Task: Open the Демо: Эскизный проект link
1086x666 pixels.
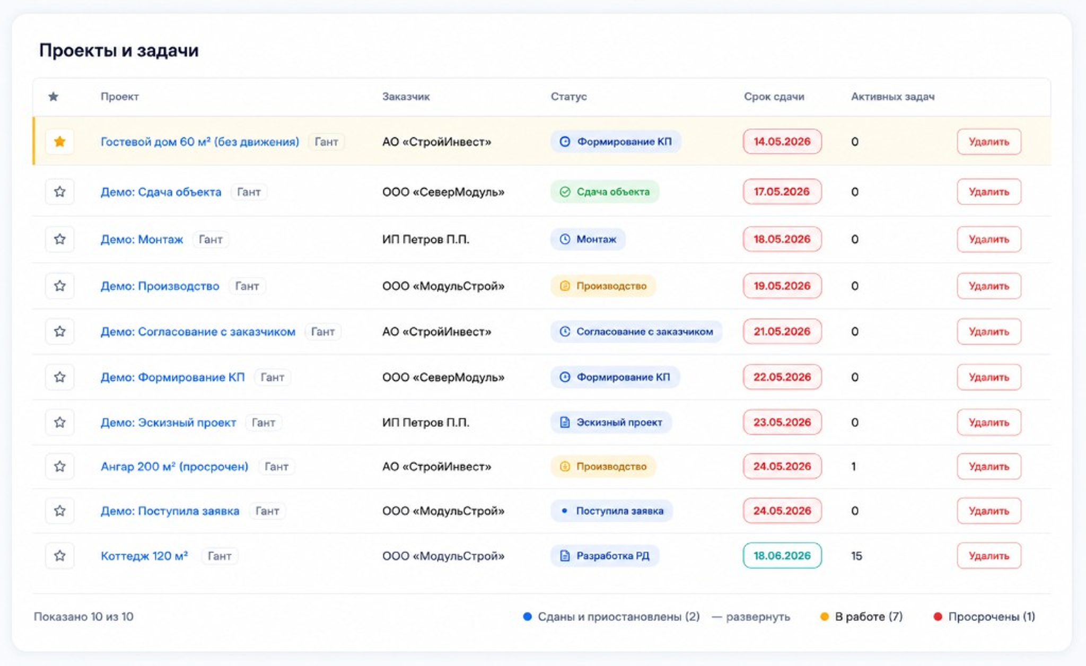Action: pyautogui.click(x=168, y=423)
